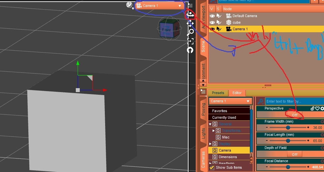Select Favorites property group

point(229,111)
